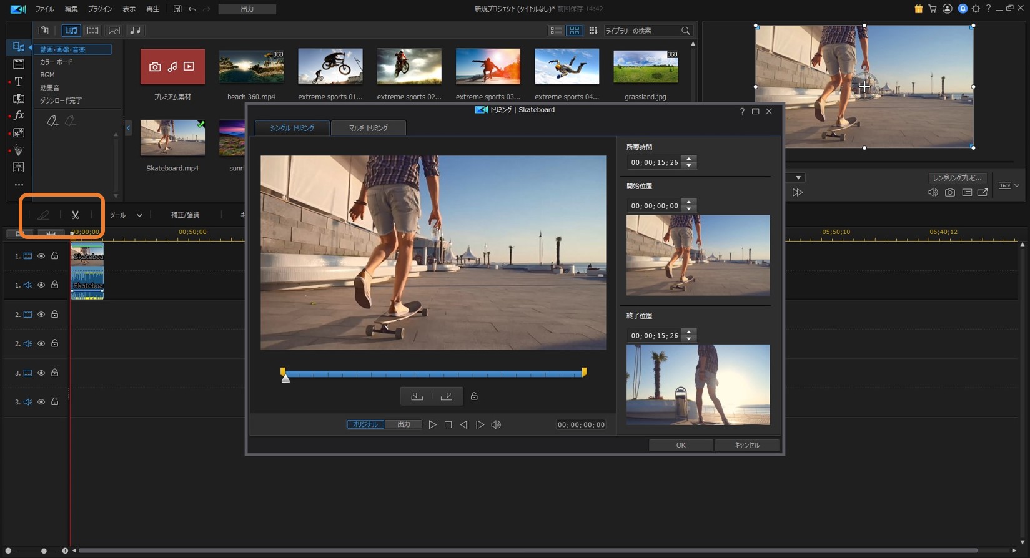Switch to the マルチ トリミング tab
The image size is (1030, 558).
point(368,128)
